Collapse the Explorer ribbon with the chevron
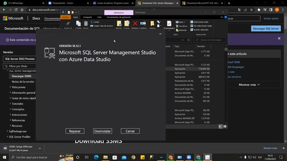 pyautogui.click(x=222, y=17)
